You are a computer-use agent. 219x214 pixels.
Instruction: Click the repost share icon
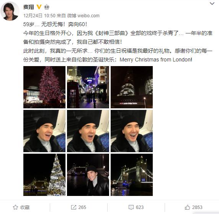[x=74, y=207]
